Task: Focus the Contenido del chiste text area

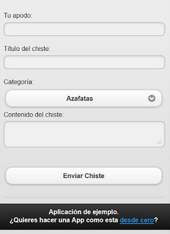Action: (x=84, y=134)
